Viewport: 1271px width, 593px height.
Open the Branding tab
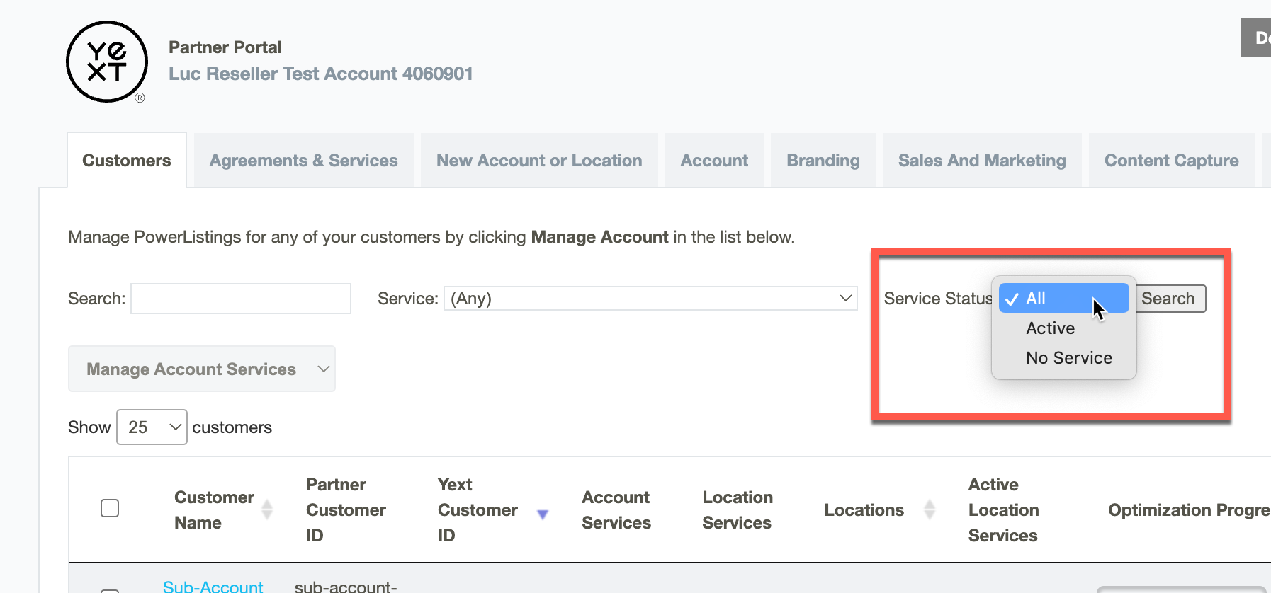[823, 161]
